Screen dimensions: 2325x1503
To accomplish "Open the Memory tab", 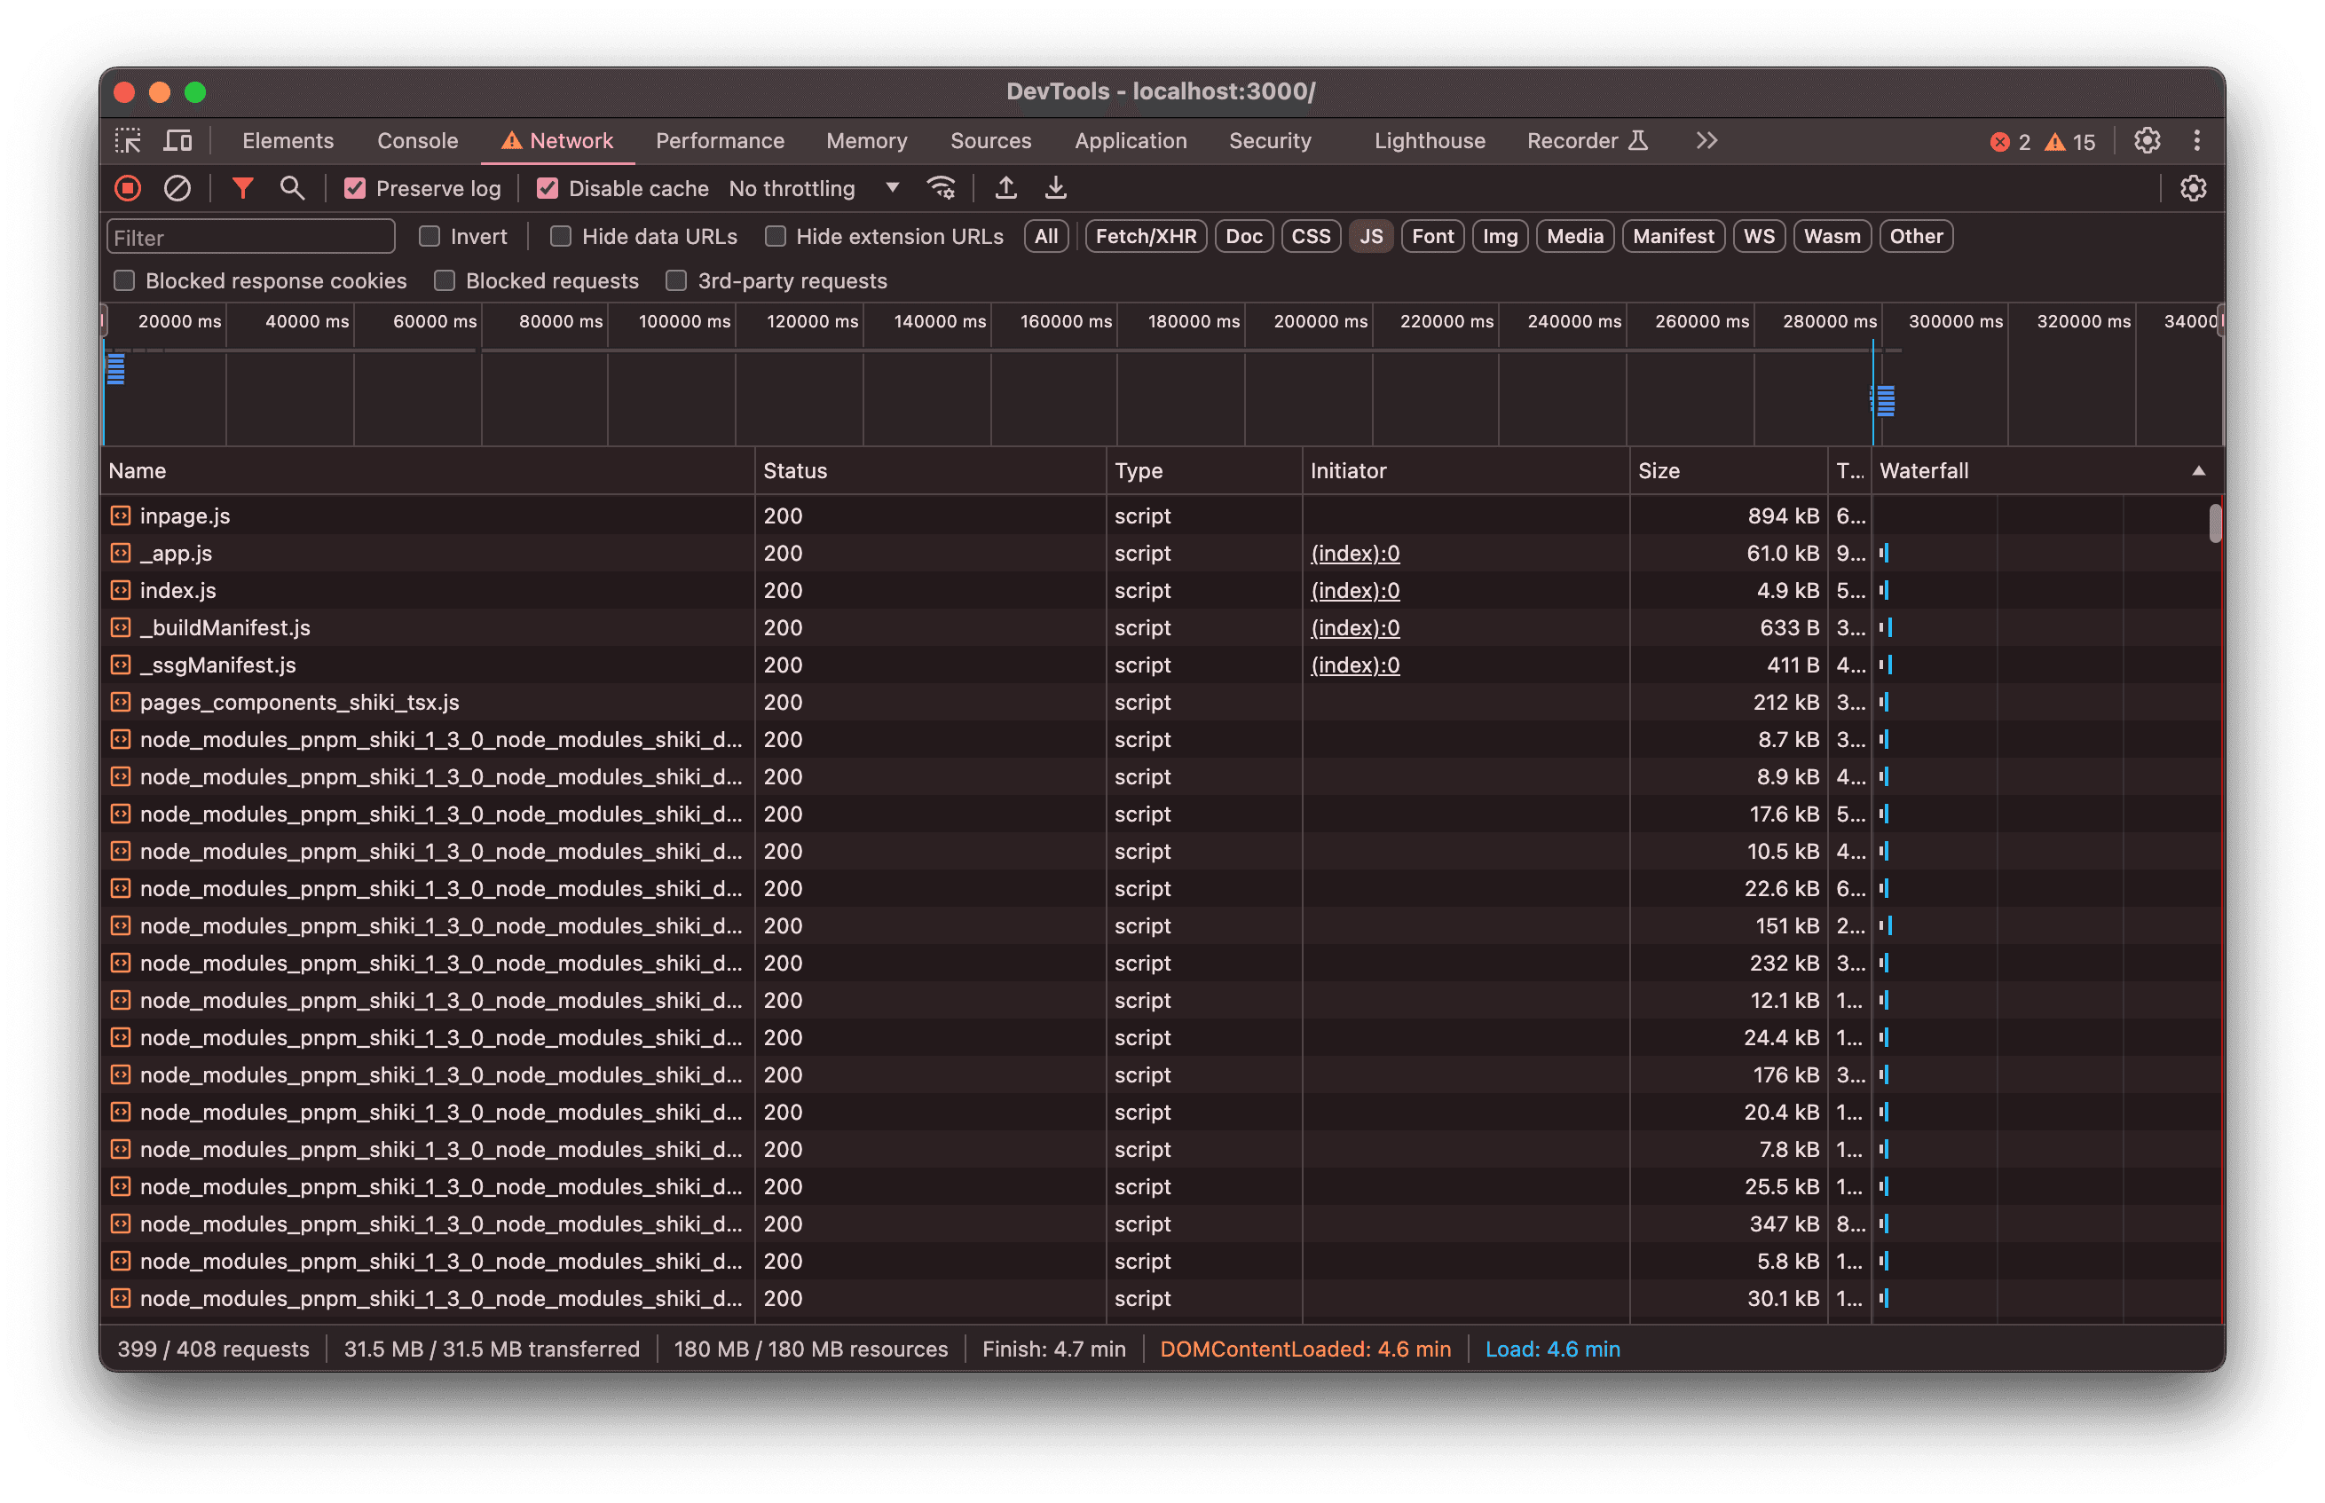I will point(867,140).
